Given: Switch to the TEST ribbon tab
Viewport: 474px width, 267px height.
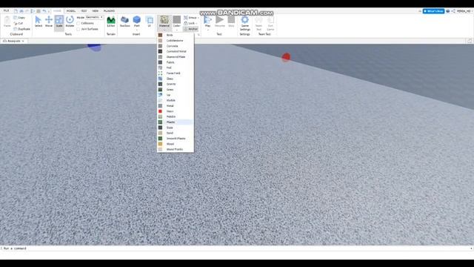Looking at the screenshot, I should [x=84, y=10].
